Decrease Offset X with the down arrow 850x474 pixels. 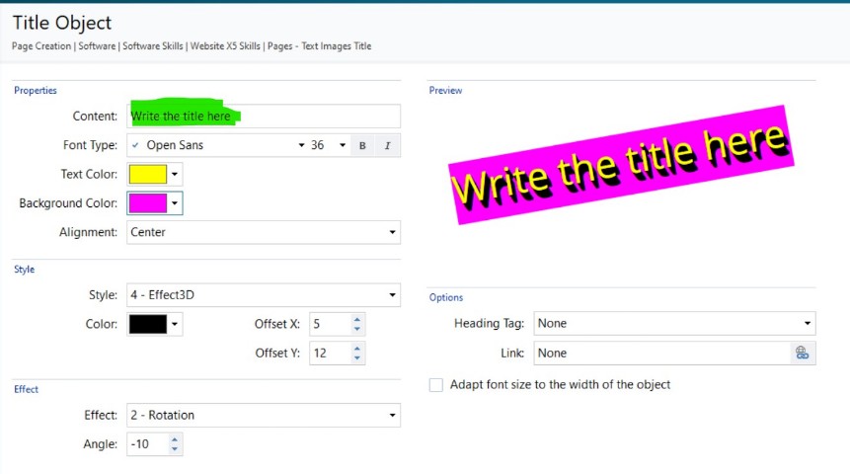[356, 329]
